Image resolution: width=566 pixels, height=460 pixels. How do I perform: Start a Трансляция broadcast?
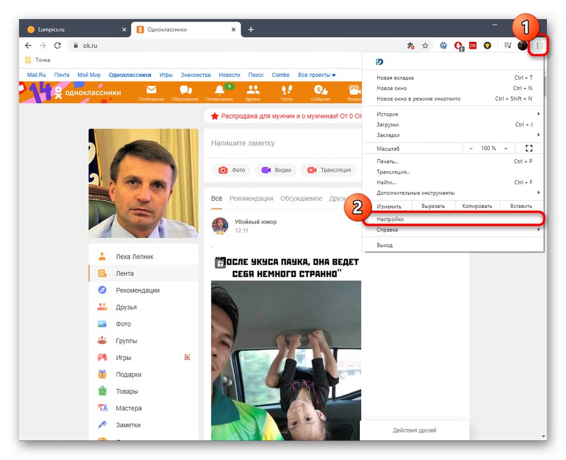point(328,170)
